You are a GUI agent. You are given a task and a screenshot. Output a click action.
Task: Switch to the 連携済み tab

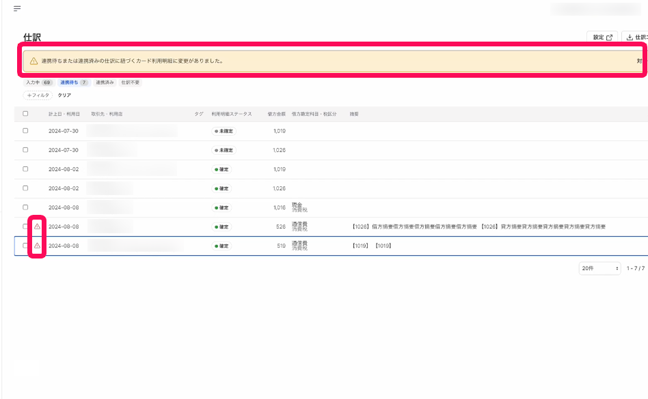(105, 83)
